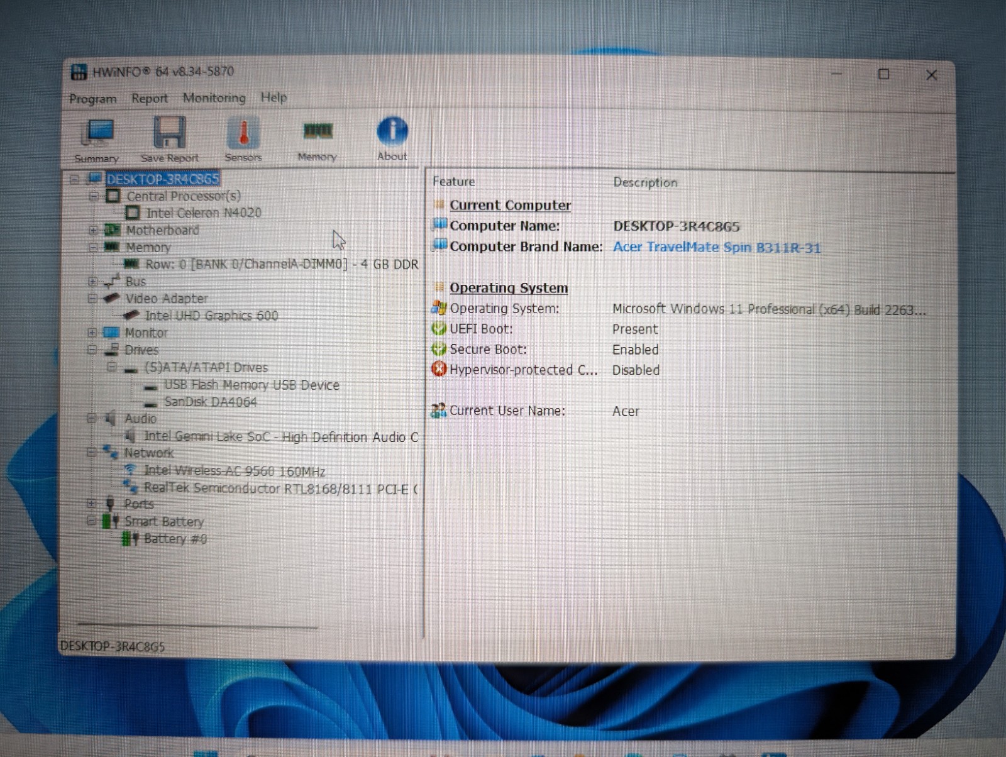This screenshot has height=757, width=1006.
Task: Minimize the HWiNFO window
Action: (836, 74)
